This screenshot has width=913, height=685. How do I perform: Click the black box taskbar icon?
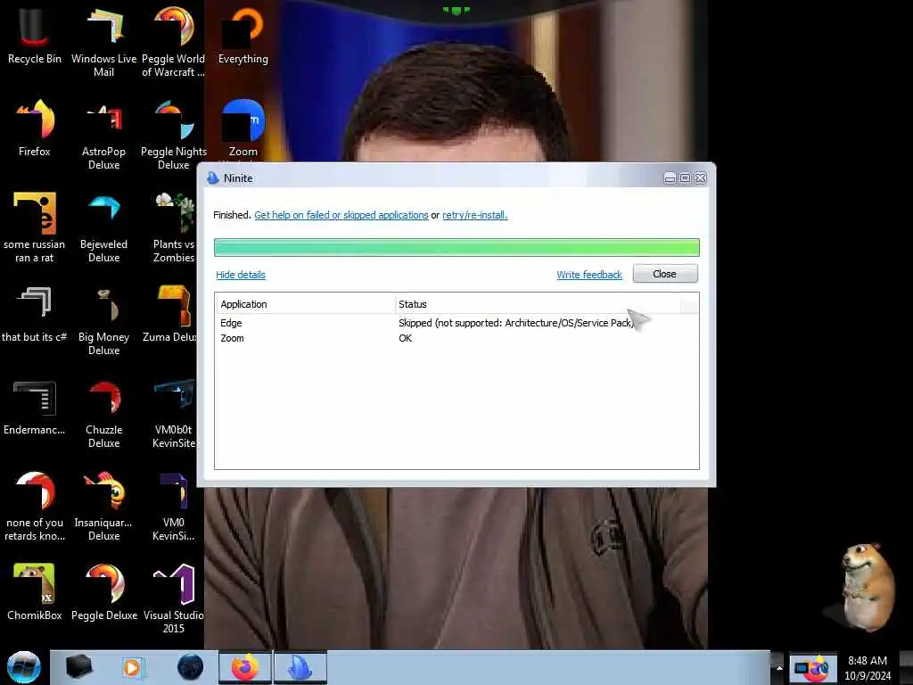click(78, 667)
